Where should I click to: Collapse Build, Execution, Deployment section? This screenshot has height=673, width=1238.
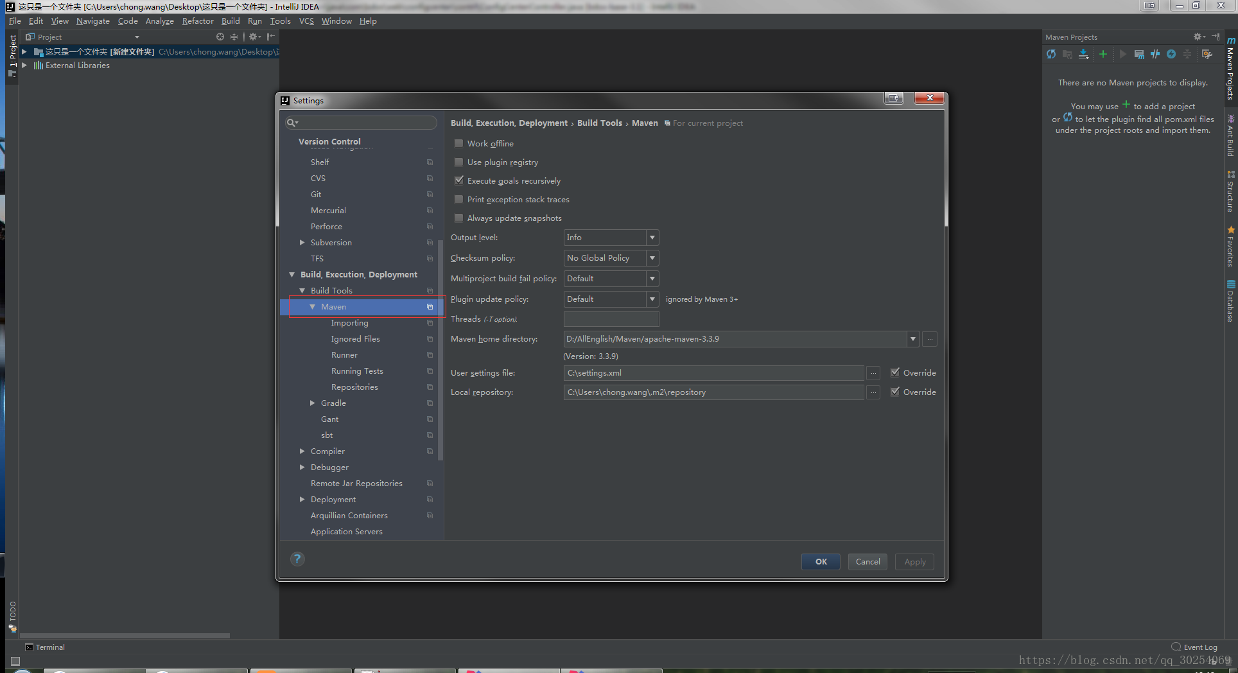coord(292,275)
